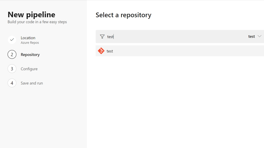Click empty filter bar space left of project selector

(193, 36)
